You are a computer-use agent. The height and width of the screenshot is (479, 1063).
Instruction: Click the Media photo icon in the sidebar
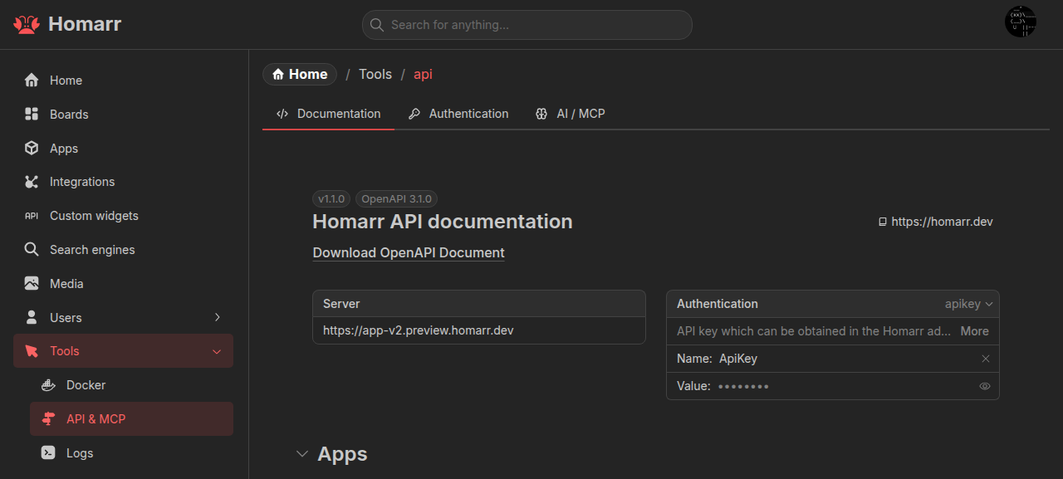pyautogui.click(x=32, y=283)
